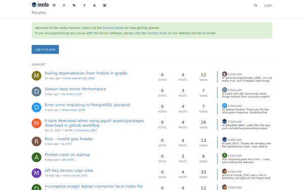Viewport: 304px width, 190px height.
Task: Open the Categories list icon in navbar
Action: coord(54,5)
